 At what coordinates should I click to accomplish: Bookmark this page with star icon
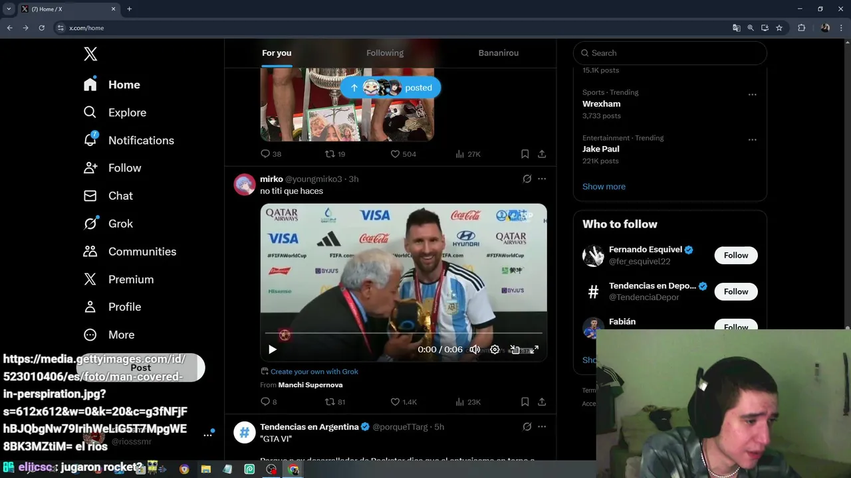779,28
